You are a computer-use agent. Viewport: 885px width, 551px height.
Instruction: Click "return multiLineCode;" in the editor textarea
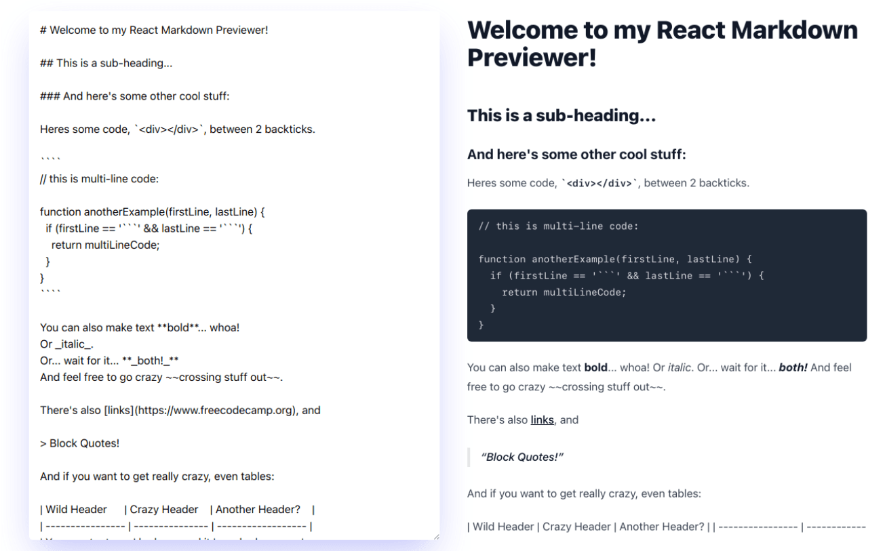coord(105,245)
